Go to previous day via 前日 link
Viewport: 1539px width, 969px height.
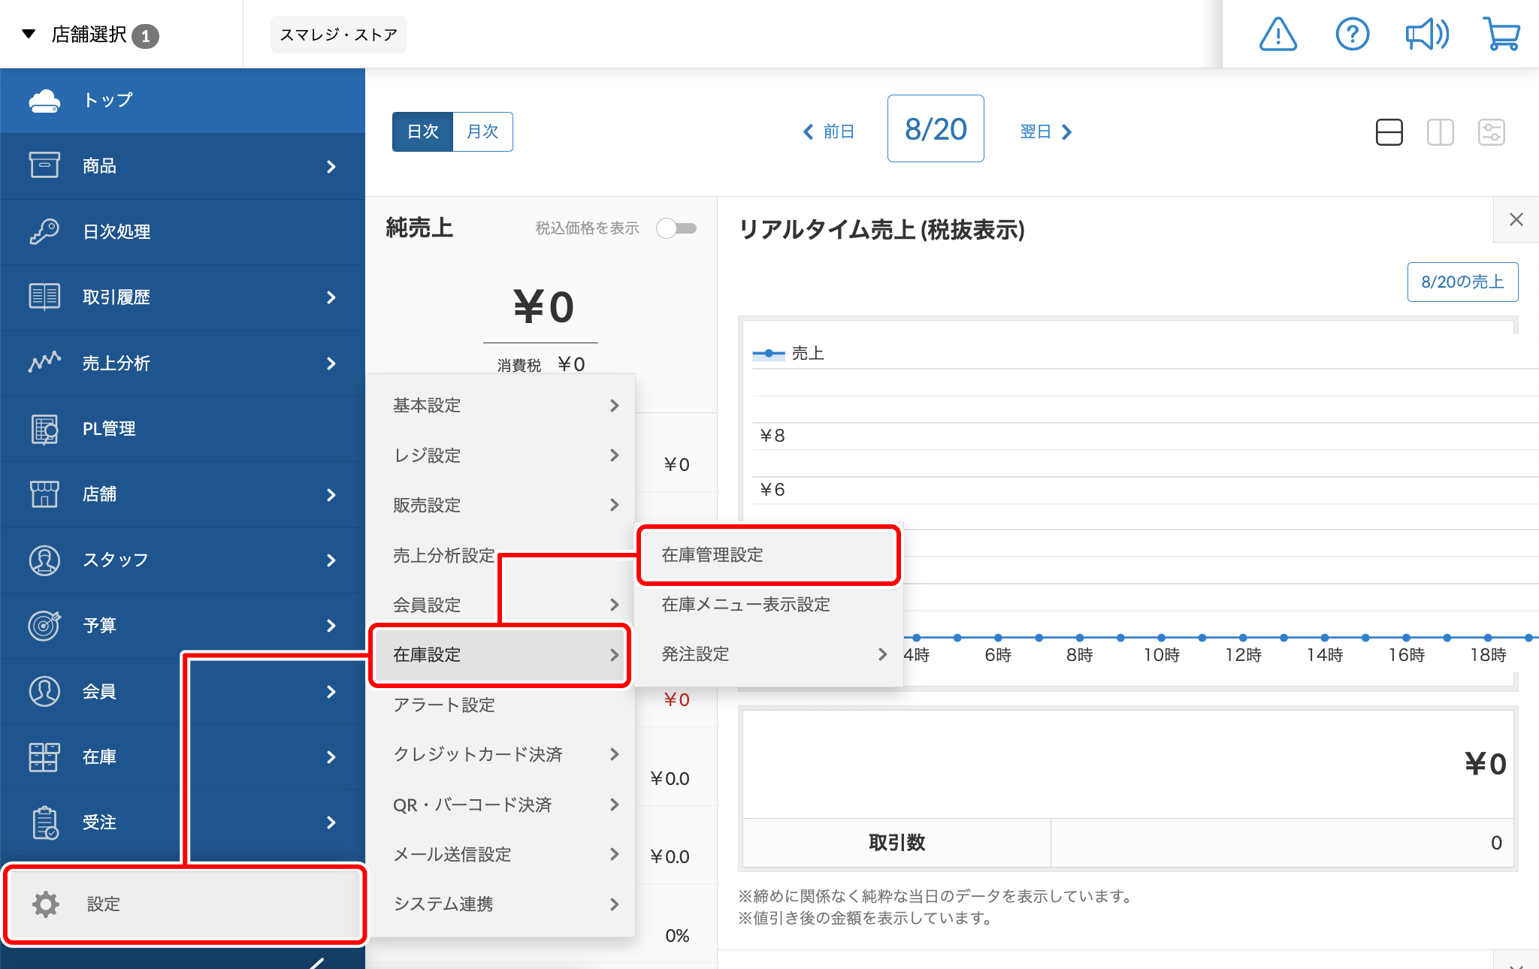[x=829, y=131]
